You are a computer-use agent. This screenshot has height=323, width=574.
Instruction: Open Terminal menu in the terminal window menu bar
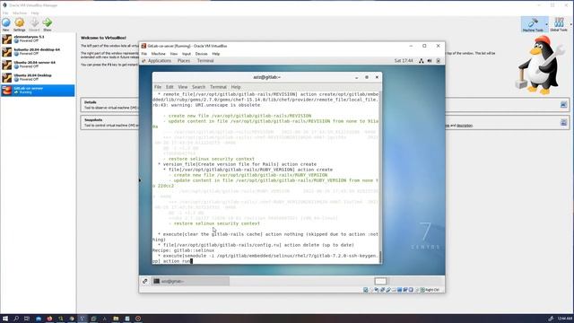218,87
